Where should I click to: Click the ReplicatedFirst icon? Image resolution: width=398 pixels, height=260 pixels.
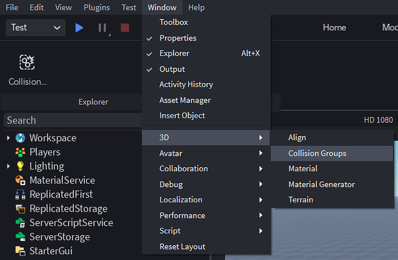click(21, 194)
